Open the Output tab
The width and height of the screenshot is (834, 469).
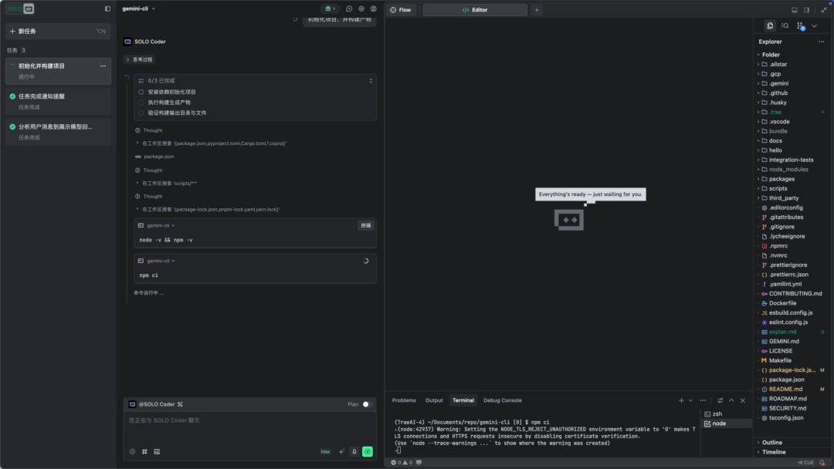click(433, 400)
